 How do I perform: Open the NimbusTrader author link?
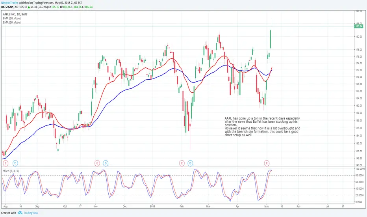click(x=9, y=3)
